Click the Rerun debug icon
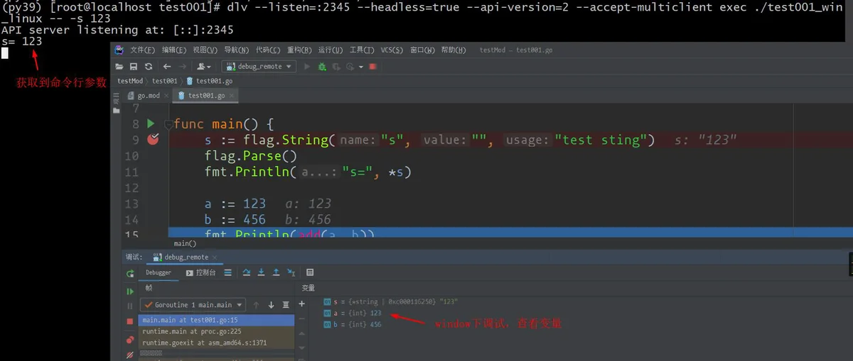The width and height of the screenshot is (853, 361). 130,274
